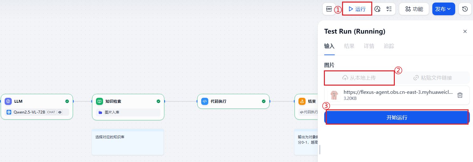
Task: Click the uploaded shirt image thumbnail
Action: click(334, 95)
